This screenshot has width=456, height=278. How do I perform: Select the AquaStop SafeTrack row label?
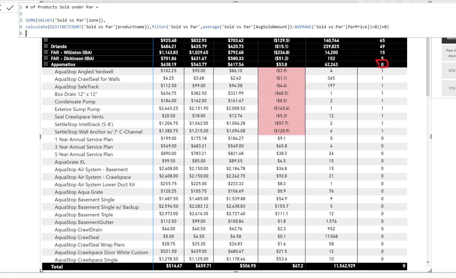[77, 86]
